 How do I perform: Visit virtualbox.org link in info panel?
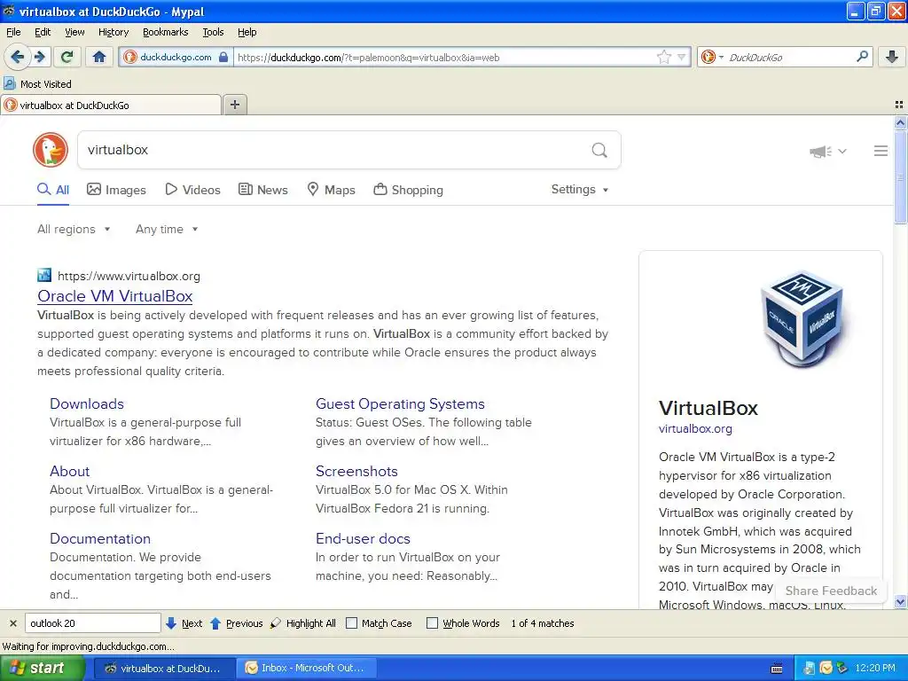point(695,428)
